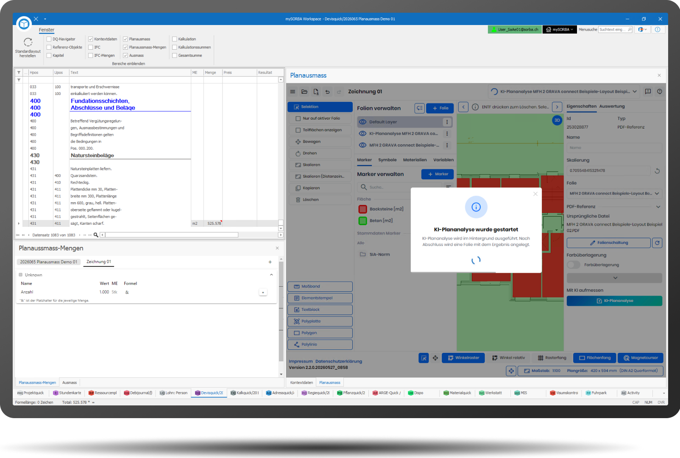
Task: Click the selection-frame icon left of Winkelraster
Action: 424,358
